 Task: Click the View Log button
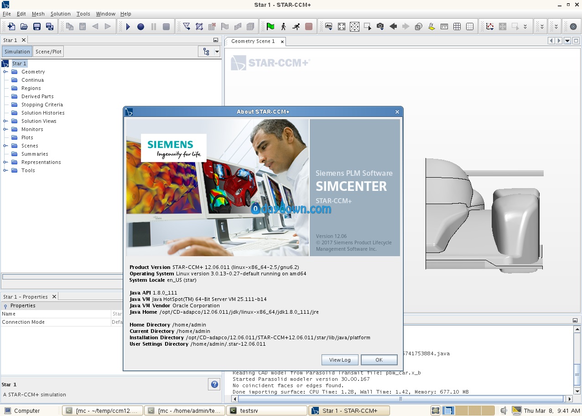click(x=340, y=360)
